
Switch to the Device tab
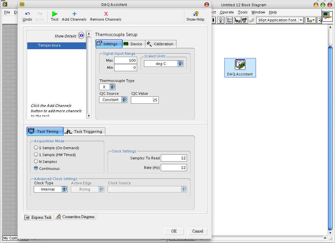coord(134,44)
